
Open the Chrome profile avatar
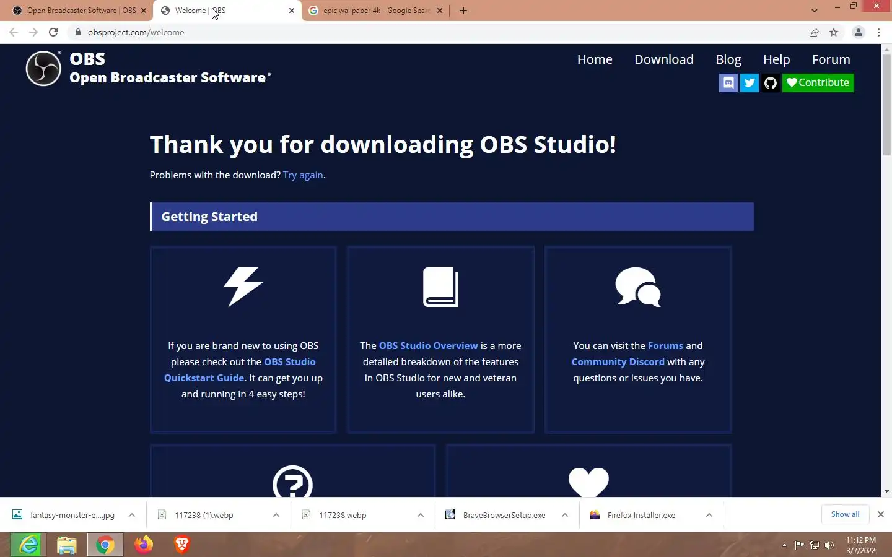click(x=859, y=32)
